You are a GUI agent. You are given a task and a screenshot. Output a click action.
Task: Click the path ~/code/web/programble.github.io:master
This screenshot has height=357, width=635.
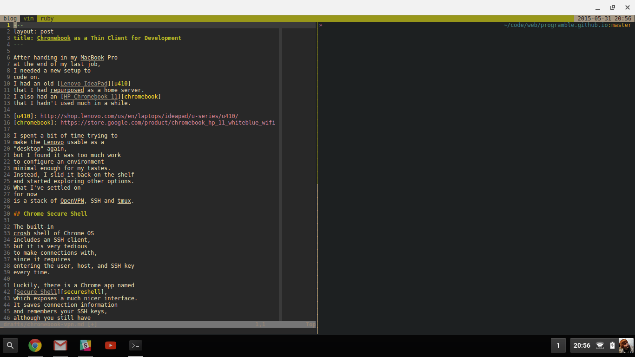568,25
